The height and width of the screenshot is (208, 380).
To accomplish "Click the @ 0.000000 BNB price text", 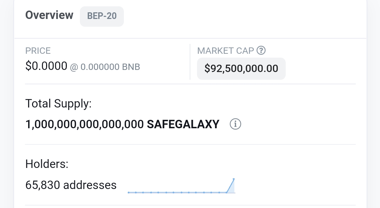I will point(105,67).
